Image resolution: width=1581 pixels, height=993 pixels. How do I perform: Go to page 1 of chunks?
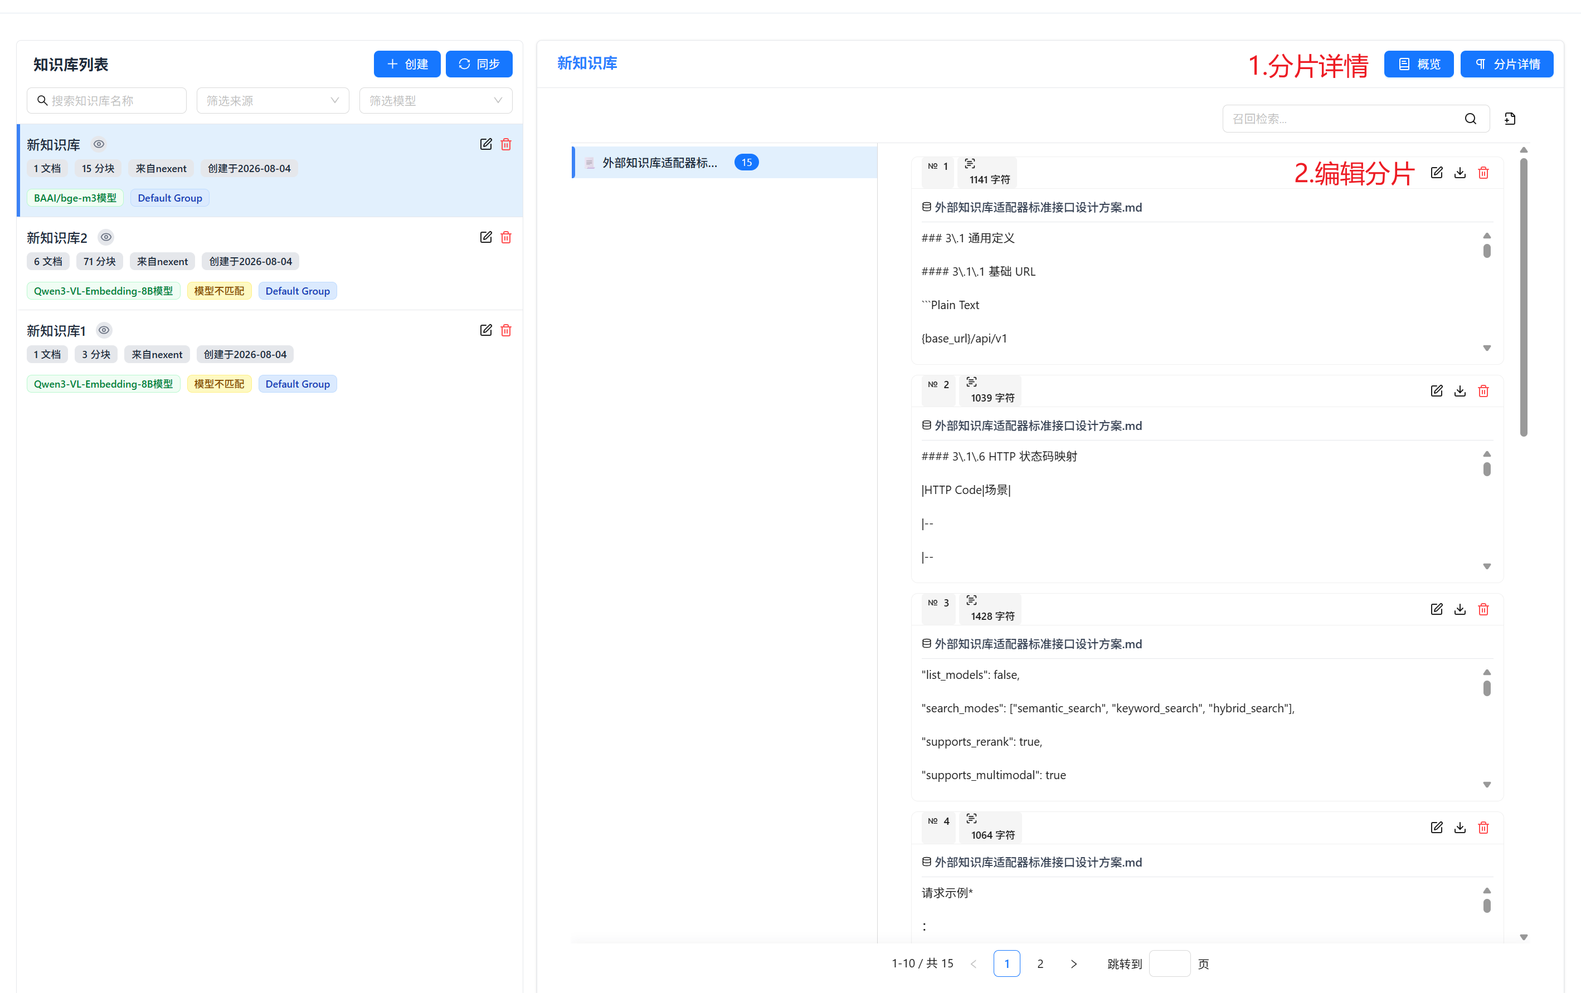[x=1006, y=964]
